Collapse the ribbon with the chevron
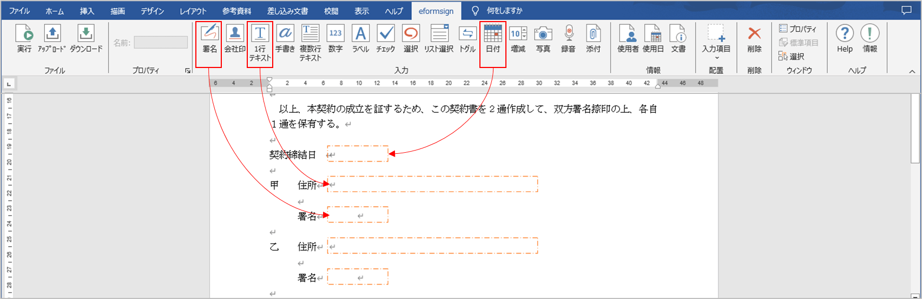This screenshot has width=922, height=299. click(x=912, y=71)
